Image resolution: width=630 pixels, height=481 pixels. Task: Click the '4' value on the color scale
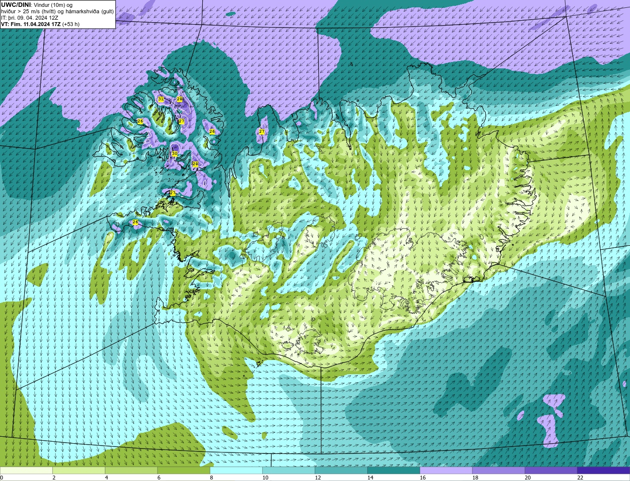pos(106,478)
